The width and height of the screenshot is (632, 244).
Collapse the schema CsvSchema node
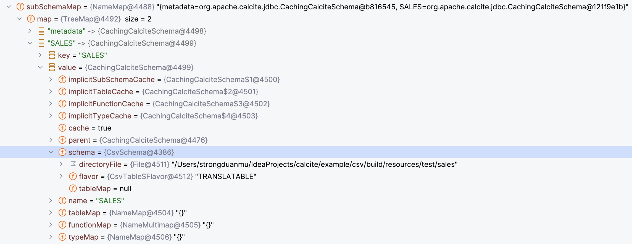51,152
